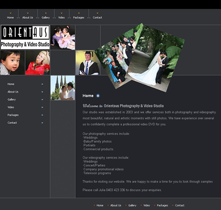
Task: Open the couple with cathedral spires photo
Action: (x=63, y=88)
